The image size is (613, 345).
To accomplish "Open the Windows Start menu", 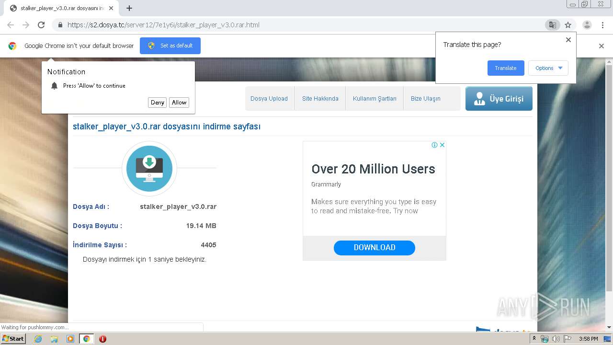I will coord(13,338).
